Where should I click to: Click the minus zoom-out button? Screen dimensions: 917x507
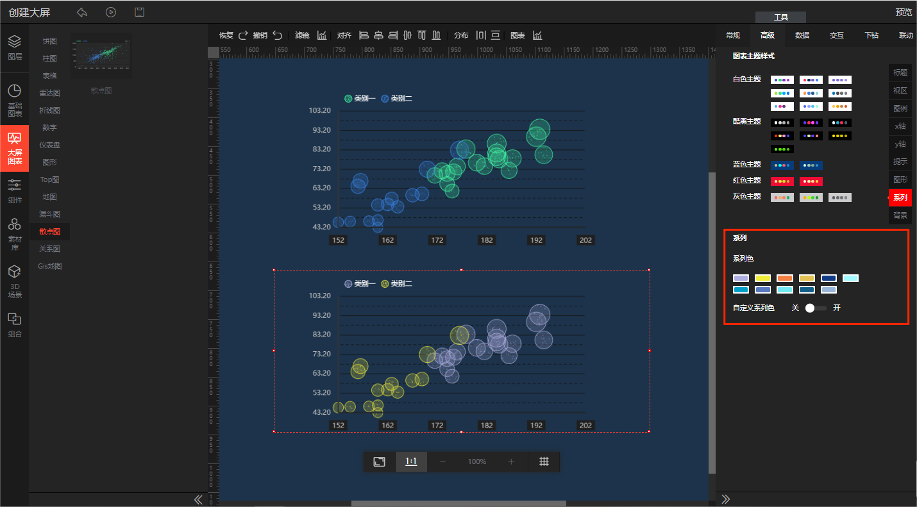[x=442, y=461]
